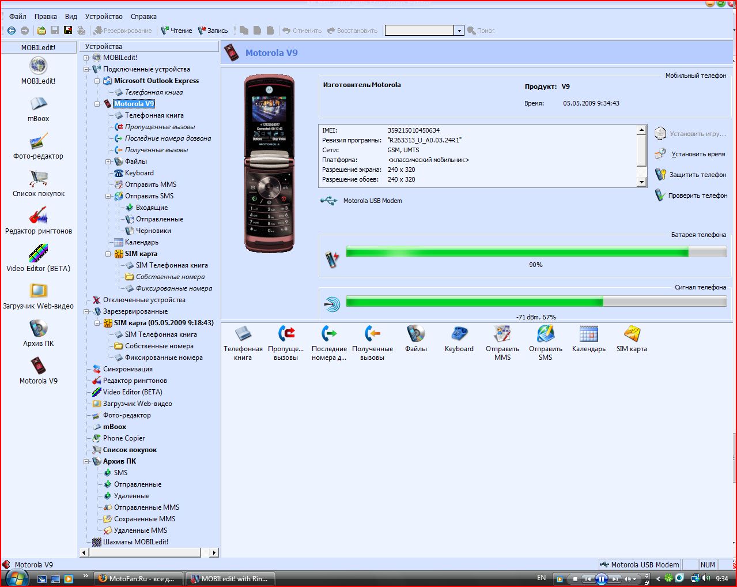This screenshot has width=737, height=587.
Task: Click Защитить телефон link
Action: 698,175
